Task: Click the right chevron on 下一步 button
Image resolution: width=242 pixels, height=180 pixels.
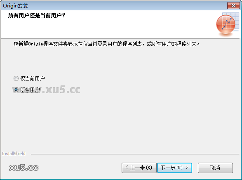Action: tap(187, 168)
